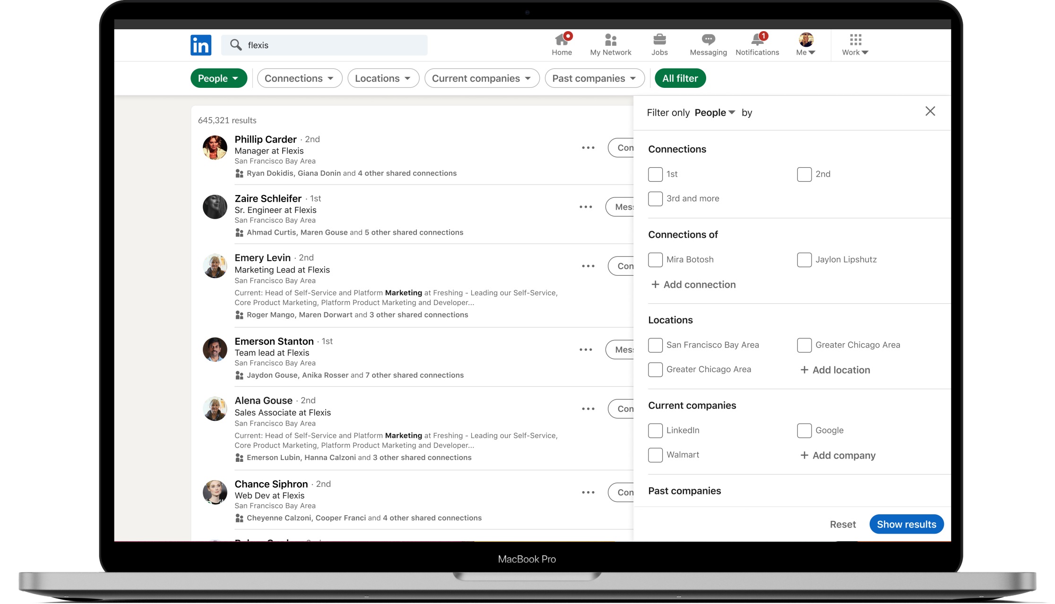Click Emerson Stanton's profile photo
1055x604 pixels.
[x=215, y=349]
